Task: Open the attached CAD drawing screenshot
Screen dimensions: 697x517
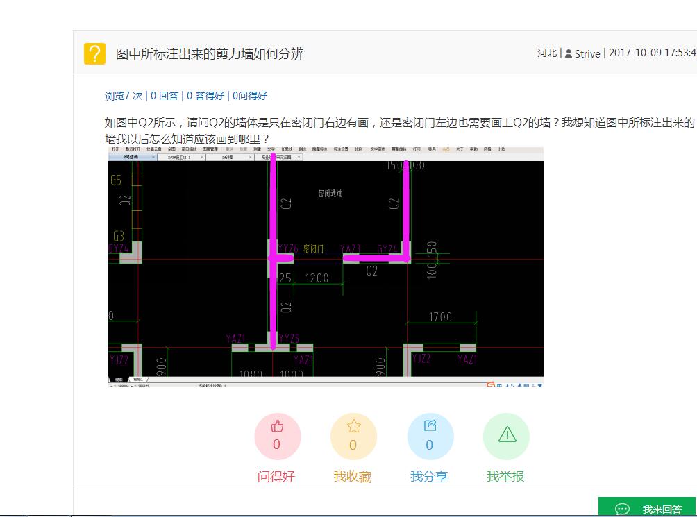Action: (x=326, y=266)
